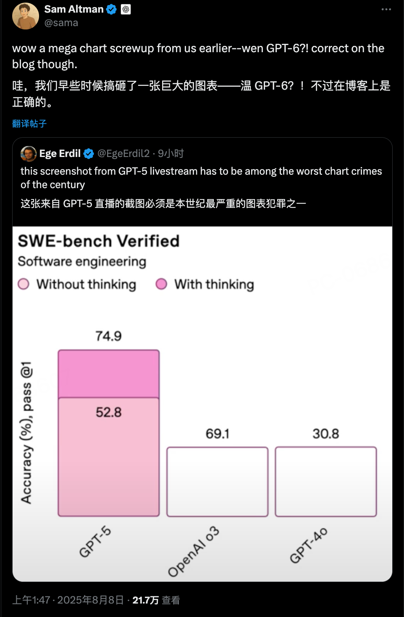Open the quoted post text by Ege Erdil

click(x=202, y=187)
